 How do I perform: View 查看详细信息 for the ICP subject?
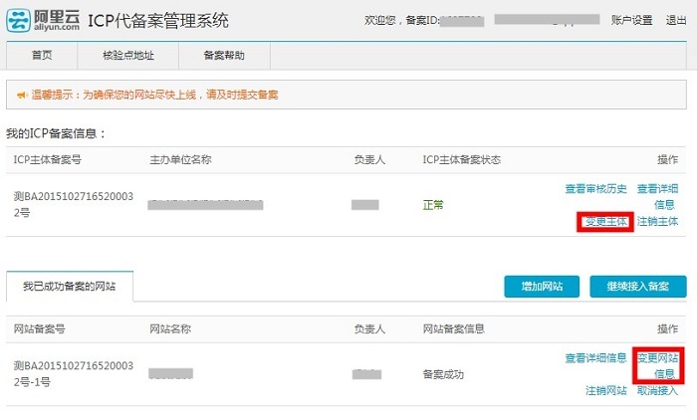point(657,196)
